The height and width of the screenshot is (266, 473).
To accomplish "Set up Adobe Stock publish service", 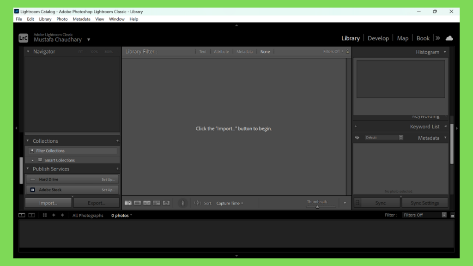I will [x=108, y=190].
